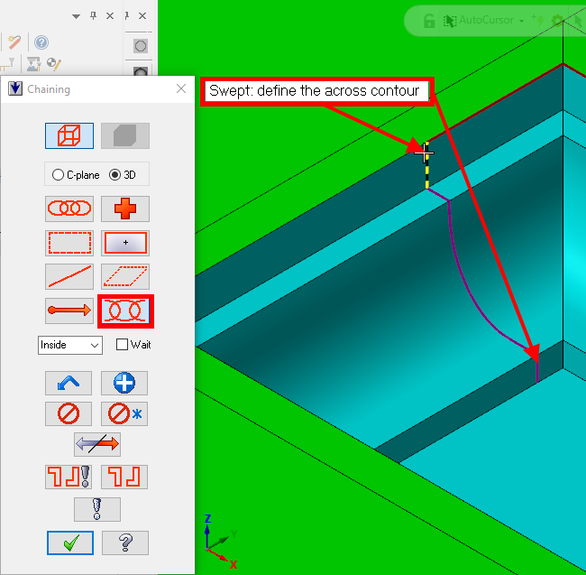Screen dimensions: 586x575
Task: Select the Partial chain method icon
Action: pos(125,311)
